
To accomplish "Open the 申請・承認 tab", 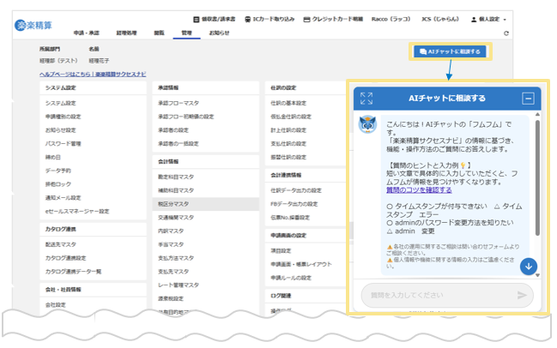I will click(87, 33).
